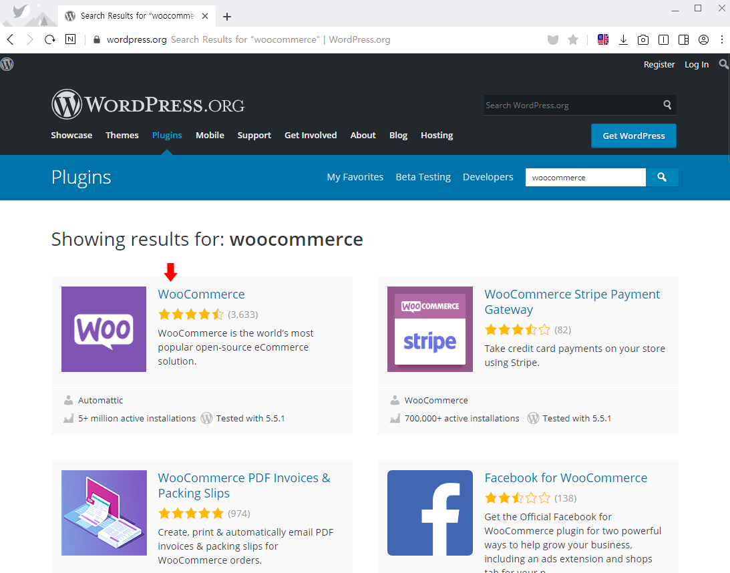This screenshot has width=730, height=573.
Task: Open the purple Woo plugin thumbnail
Action: point(104,329)
